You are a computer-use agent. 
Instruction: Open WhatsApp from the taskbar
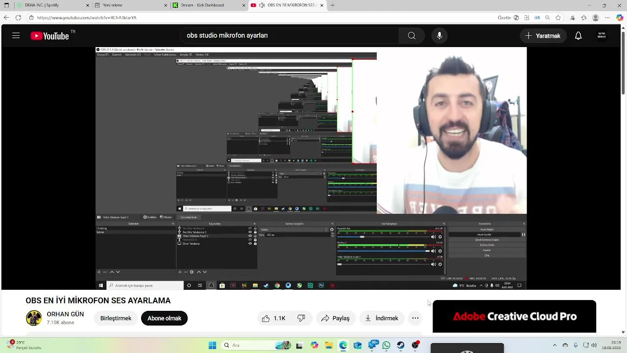(386, 346)
